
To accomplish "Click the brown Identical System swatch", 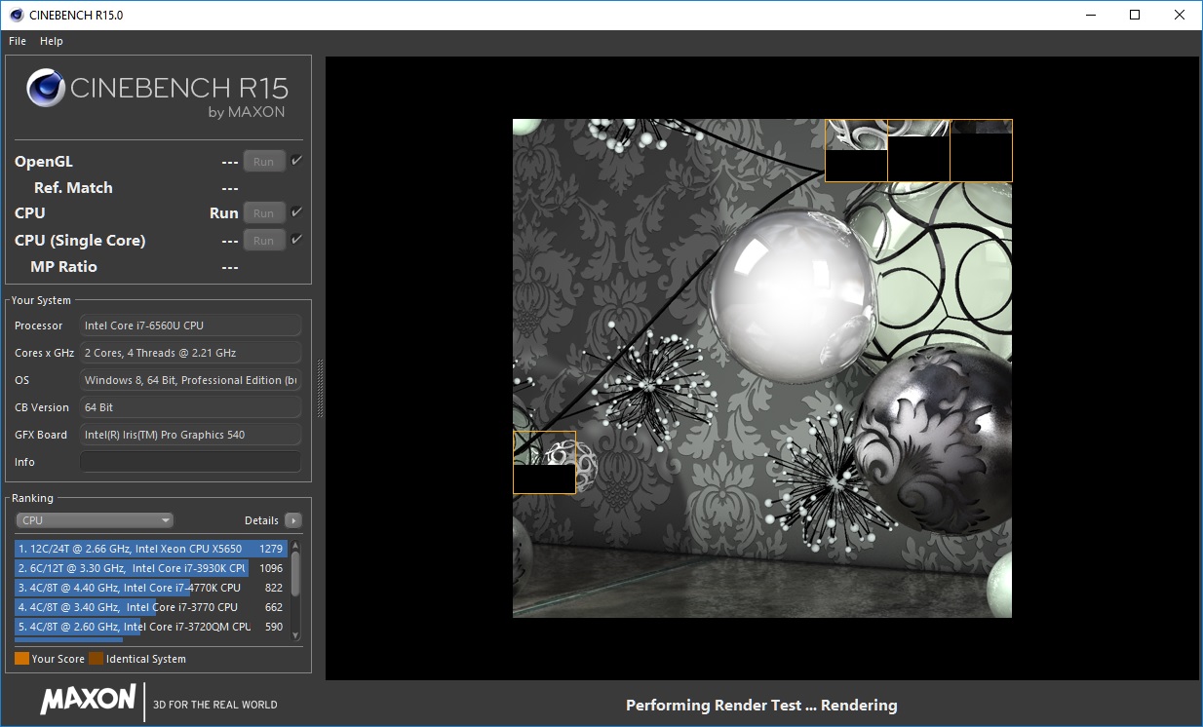I will click(x=96, y=659).
